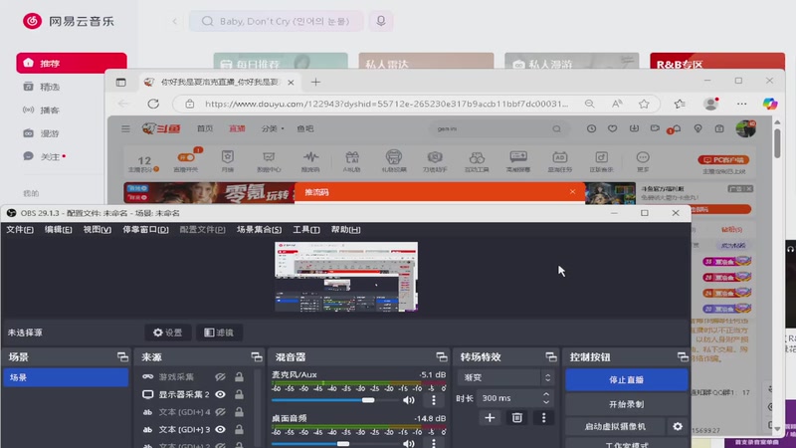This screenshot has width=796, height=448.
Task: Click 开始录制 button in OBS
Action: tap(627, 404)
